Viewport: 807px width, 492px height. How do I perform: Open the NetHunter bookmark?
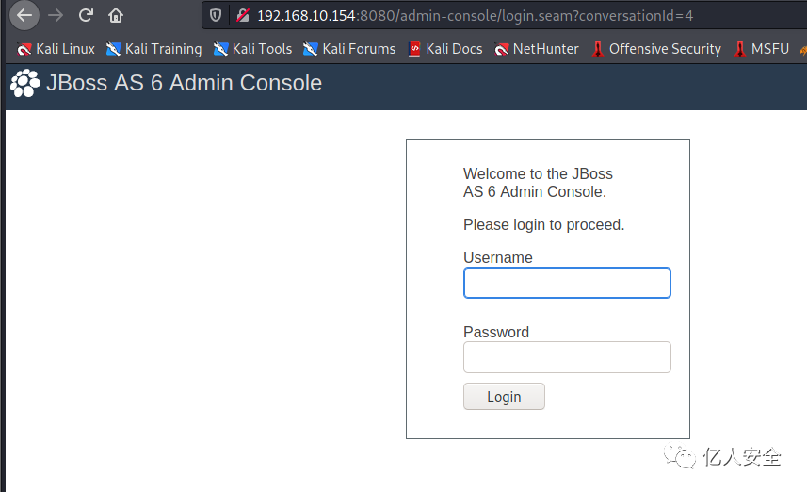pos(537,49)
